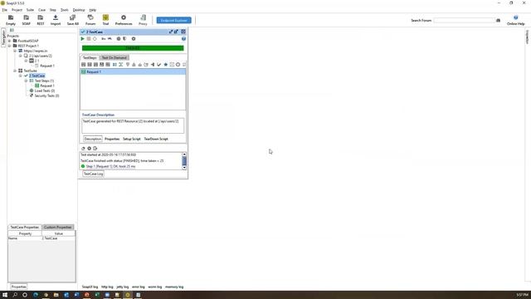This screenshot has width=531, height=299.
Task: Collapse the REST Project 1 node
Action: tap(9, 46)
